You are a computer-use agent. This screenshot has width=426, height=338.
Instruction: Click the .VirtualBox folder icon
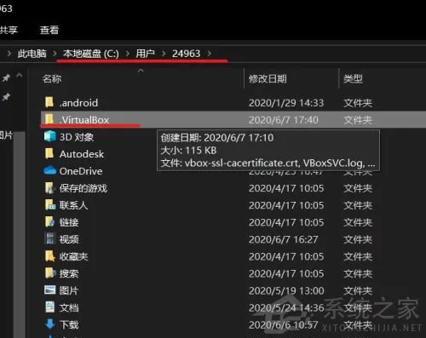[49, 119]
